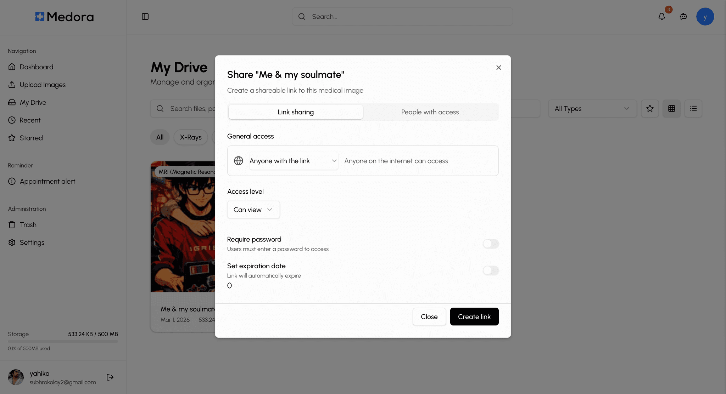Switch to grid view icon
The width and height of the screenshot is (726, 394).
(x=671, y=109)
